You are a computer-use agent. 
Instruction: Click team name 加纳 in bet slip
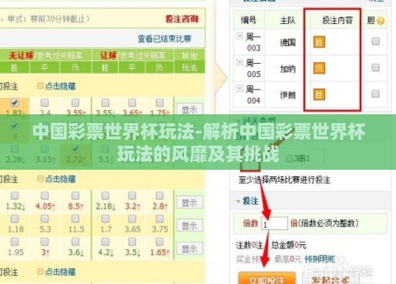tap(288, 68)
